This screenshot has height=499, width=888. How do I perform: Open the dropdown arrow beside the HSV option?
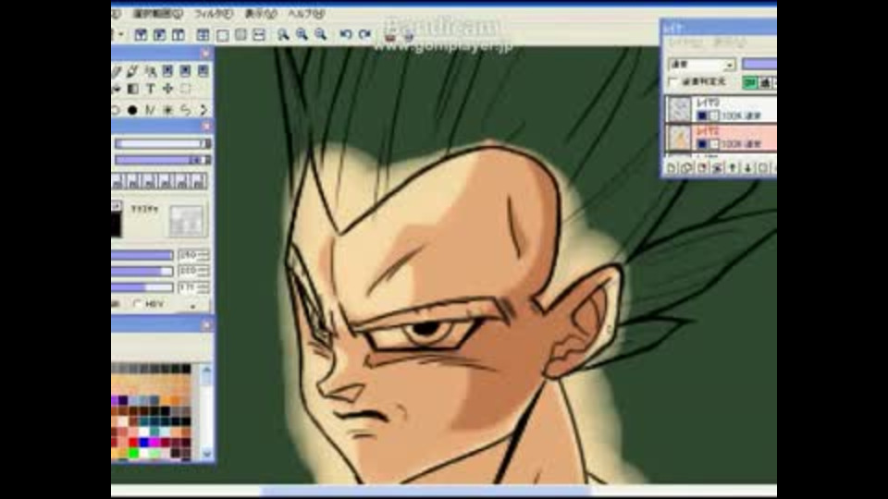pyautogui.click(x=193, y=306)
